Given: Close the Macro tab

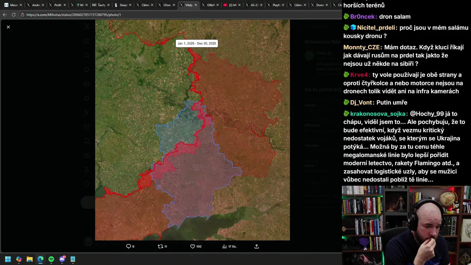Looking at the screenshot, I should point(22,5).
